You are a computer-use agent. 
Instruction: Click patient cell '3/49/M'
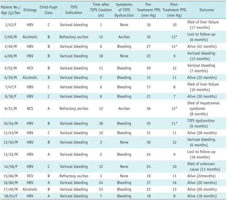(x=11, y=47)
